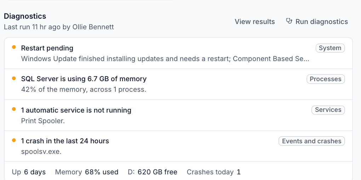Click the Print Spooler service name
Screen dimensions: 361x180
[43, 121]
